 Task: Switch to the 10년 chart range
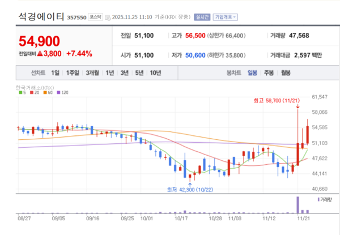coord(155,73)
